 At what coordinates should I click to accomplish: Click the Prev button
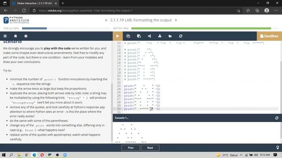click(131, 148)
